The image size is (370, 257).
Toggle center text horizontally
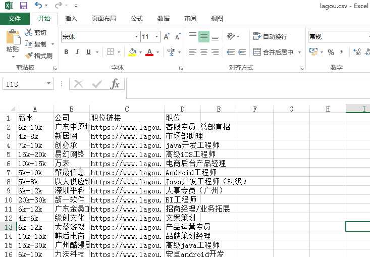click(x=204, y=52)
